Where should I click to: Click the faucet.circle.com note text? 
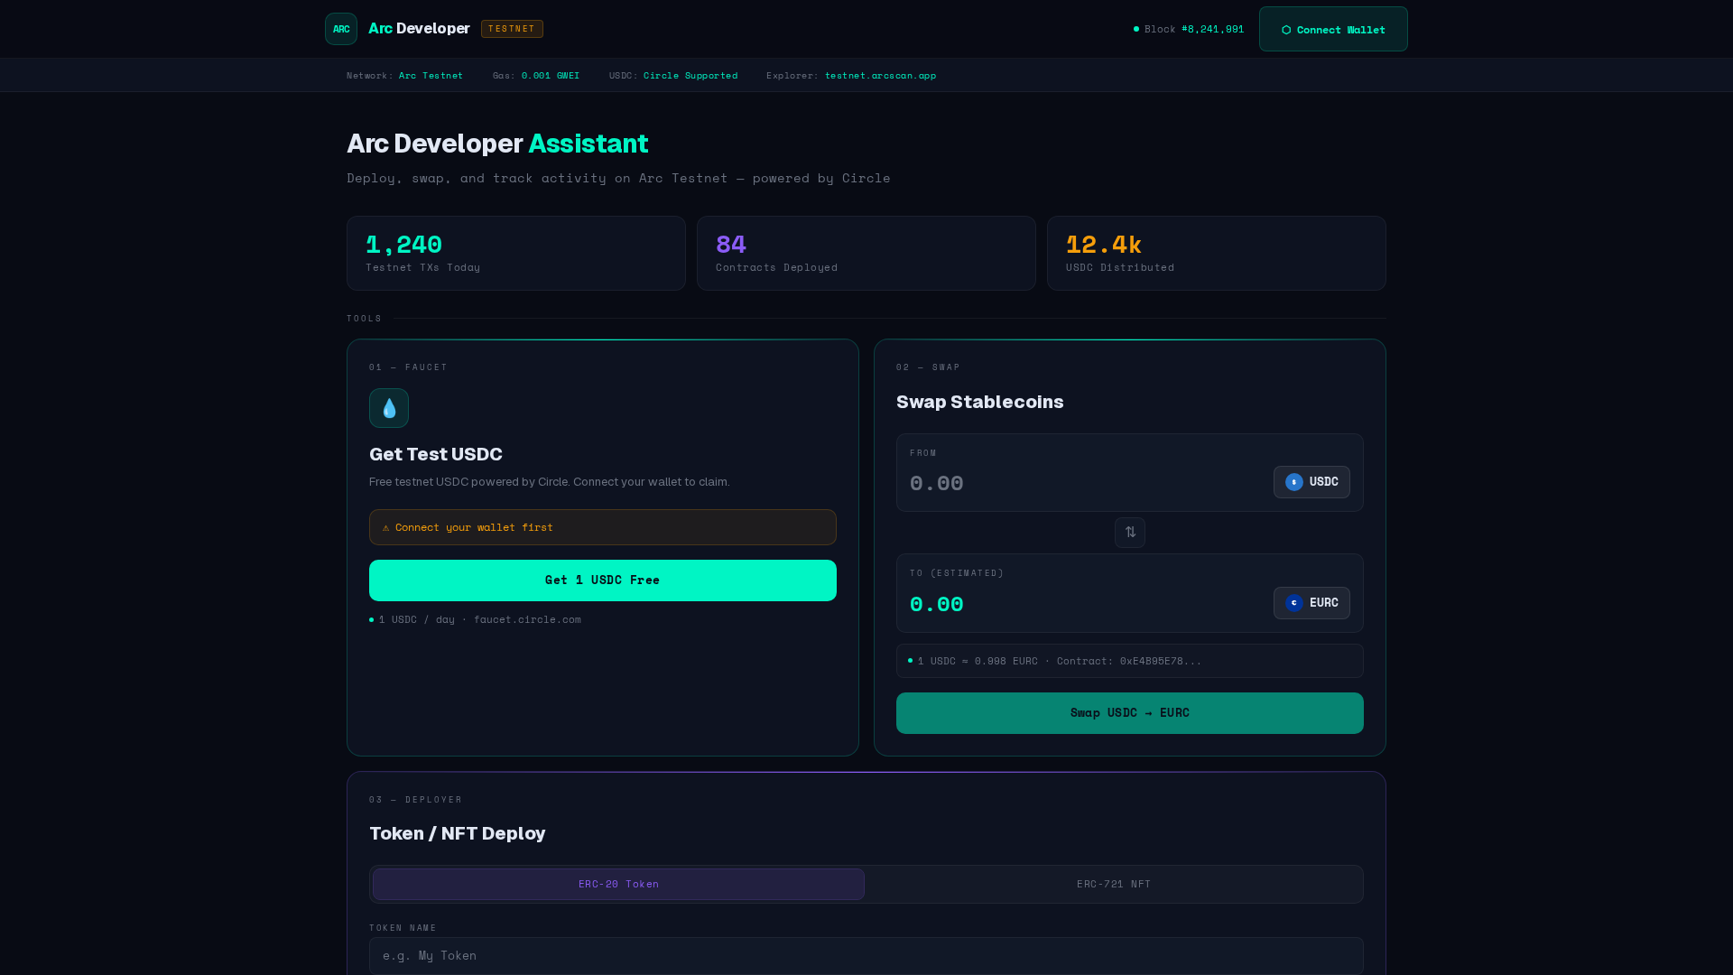[x=527, y=619]
